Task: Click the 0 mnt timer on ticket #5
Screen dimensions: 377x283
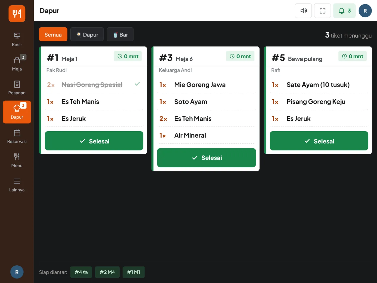Action: click(353, 56)
